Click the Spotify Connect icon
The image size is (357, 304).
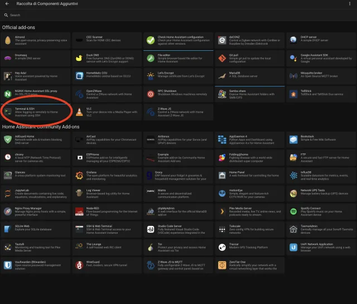click(x=293, y=211)
